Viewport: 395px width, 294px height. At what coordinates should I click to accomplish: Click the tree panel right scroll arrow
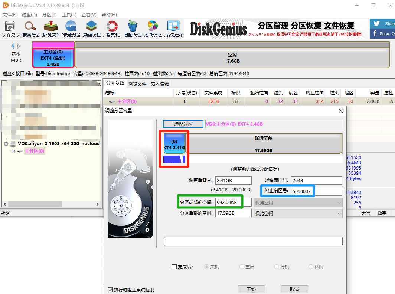pyautogui.click(x=98, y=204)
